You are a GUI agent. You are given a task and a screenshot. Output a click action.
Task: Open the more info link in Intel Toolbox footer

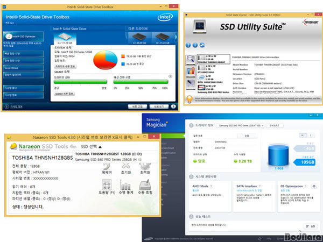(17, 106)
